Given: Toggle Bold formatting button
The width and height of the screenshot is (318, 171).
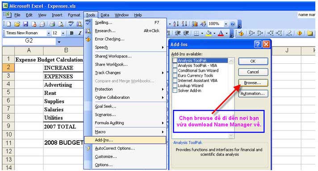Looking at the screenshot, I should [x=71, y=33].
